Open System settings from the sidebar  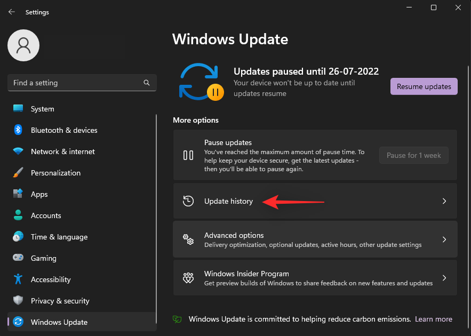(42, 109)
